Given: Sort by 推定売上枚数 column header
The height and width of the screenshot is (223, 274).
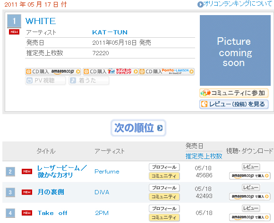Looking at the screenshot, I should click(x=204, y=156).
